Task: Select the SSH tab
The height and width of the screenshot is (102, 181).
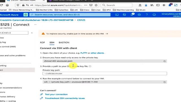Action: [52, 42]
